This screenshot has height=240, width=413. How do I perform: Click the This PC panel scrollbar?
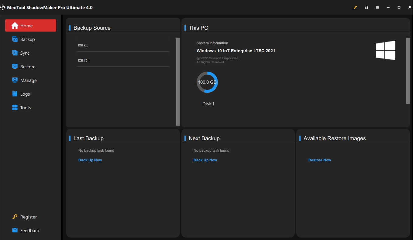pyautogui.click(x=408, y=71)
